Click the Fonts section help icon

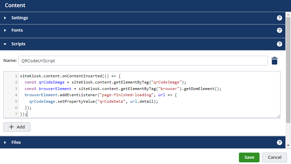pos(279,30)
